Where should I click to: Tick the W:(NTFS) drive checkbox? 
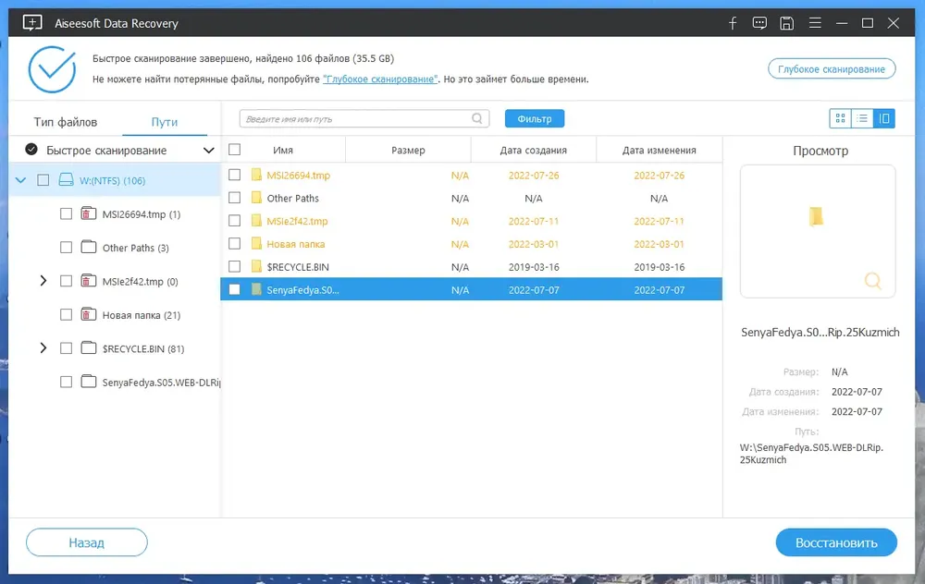43,180
